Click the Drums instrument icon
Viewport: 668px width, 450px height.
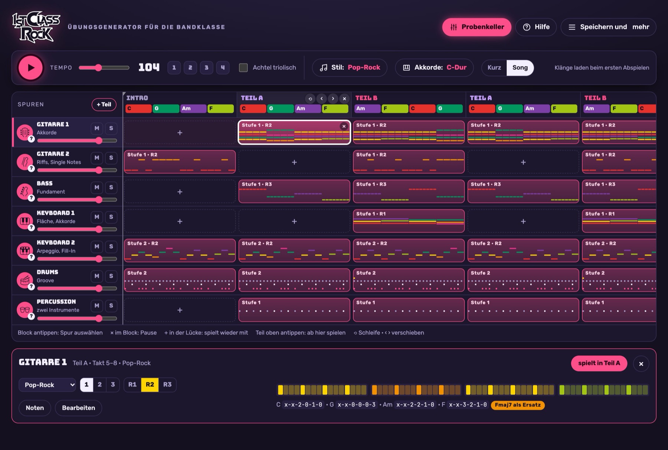point(25,280)
